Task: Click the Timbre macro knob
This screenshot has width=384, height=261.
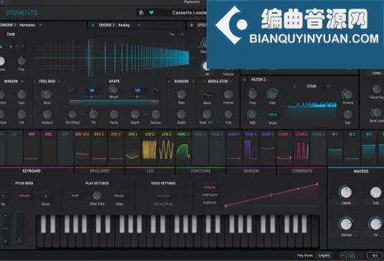Action: click(x=346, y=192)
